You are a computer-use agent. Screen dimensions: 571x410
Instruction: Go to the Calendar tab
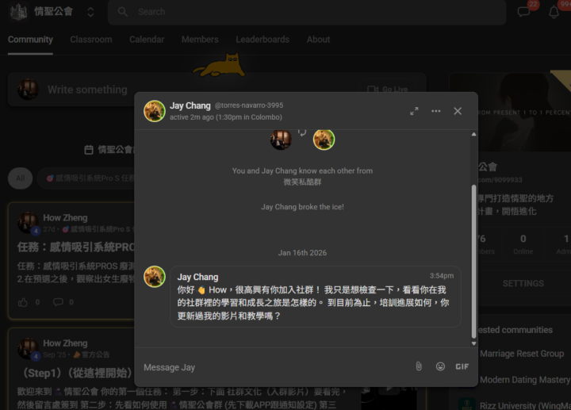tap(147, 40)
